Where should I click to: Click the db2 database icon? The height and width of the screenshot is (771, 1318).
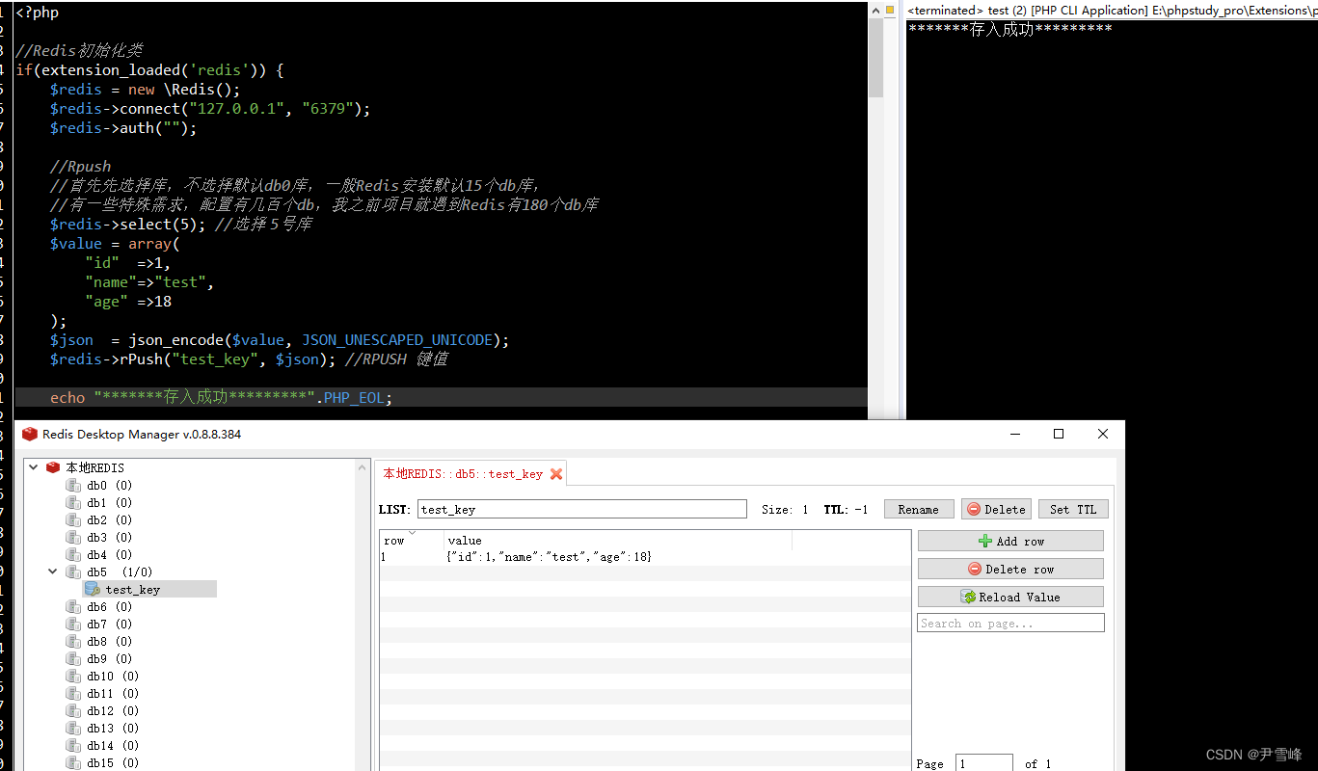(x=73, y=519)
